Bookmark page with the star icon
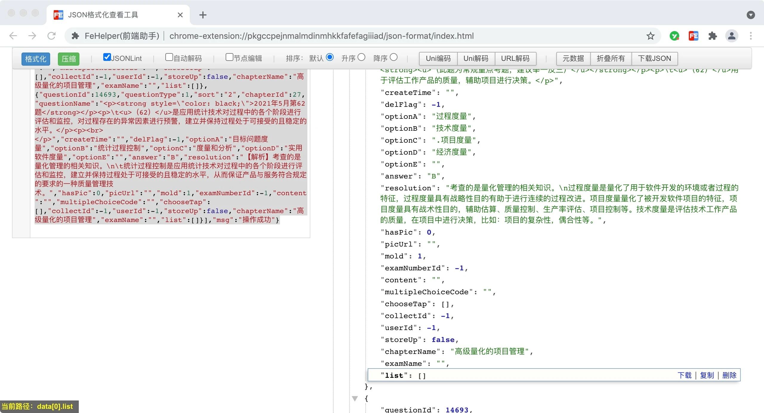 coord(651,36)
